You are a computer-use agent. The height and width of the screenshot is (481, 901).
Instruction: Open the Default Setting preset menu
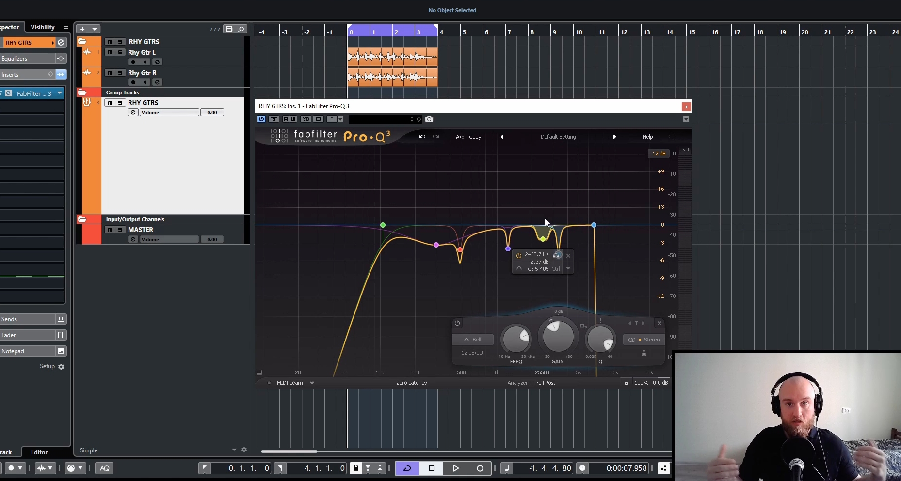(x=558, y=137)
